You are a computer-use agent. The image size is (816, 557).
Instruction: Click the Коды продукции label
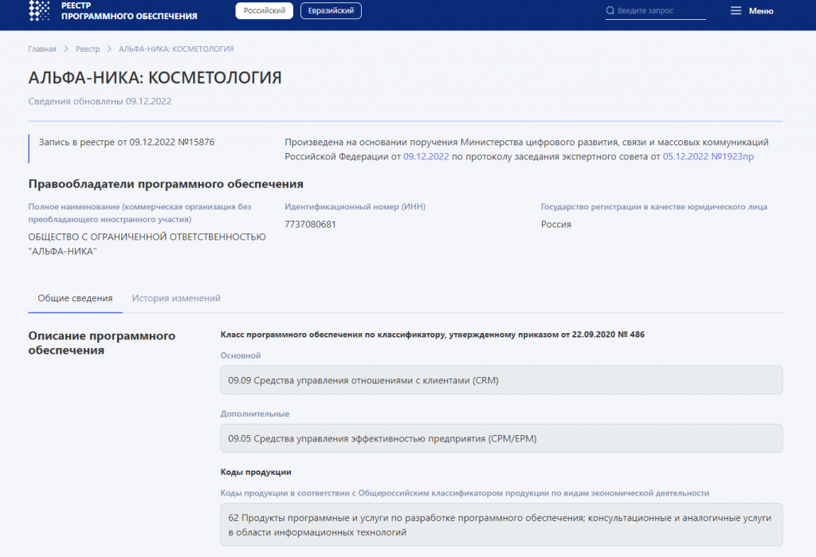point(256,473)
